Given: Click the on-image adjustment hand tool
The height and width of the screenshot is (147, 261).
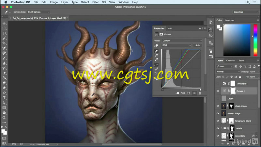Looking at the screenshot, I should pos(156,45).
